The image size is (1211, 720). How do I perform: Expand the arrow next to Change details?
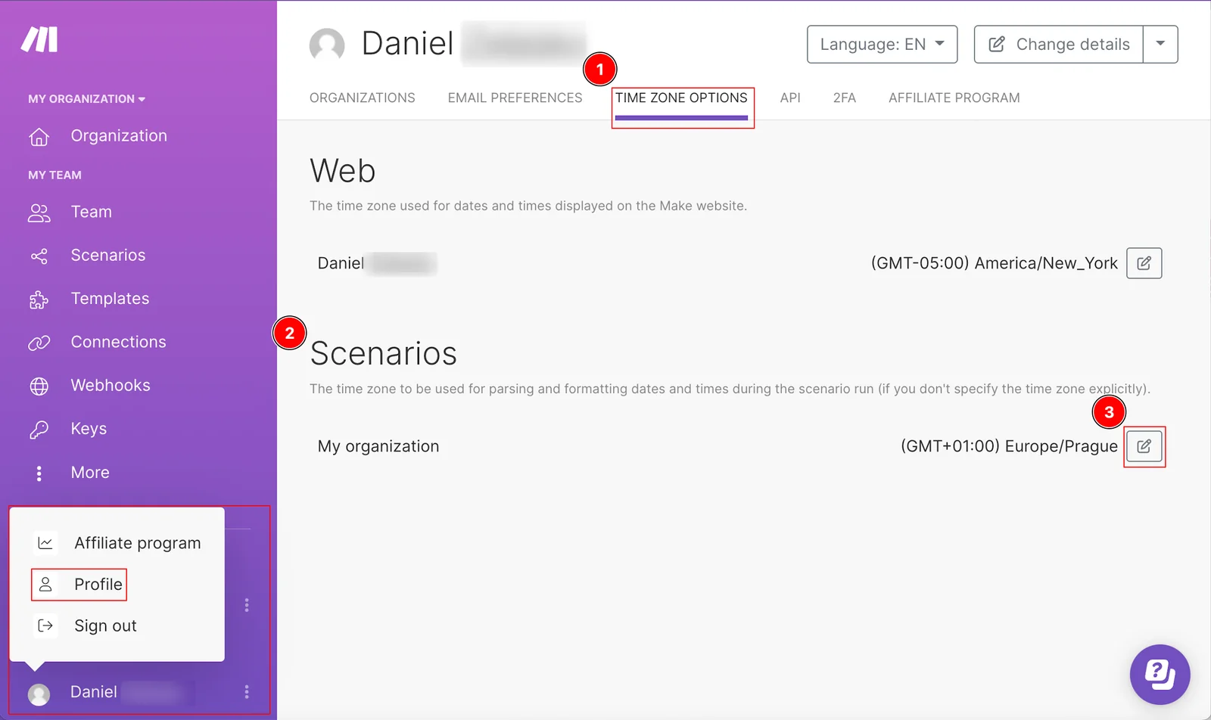1160,45
